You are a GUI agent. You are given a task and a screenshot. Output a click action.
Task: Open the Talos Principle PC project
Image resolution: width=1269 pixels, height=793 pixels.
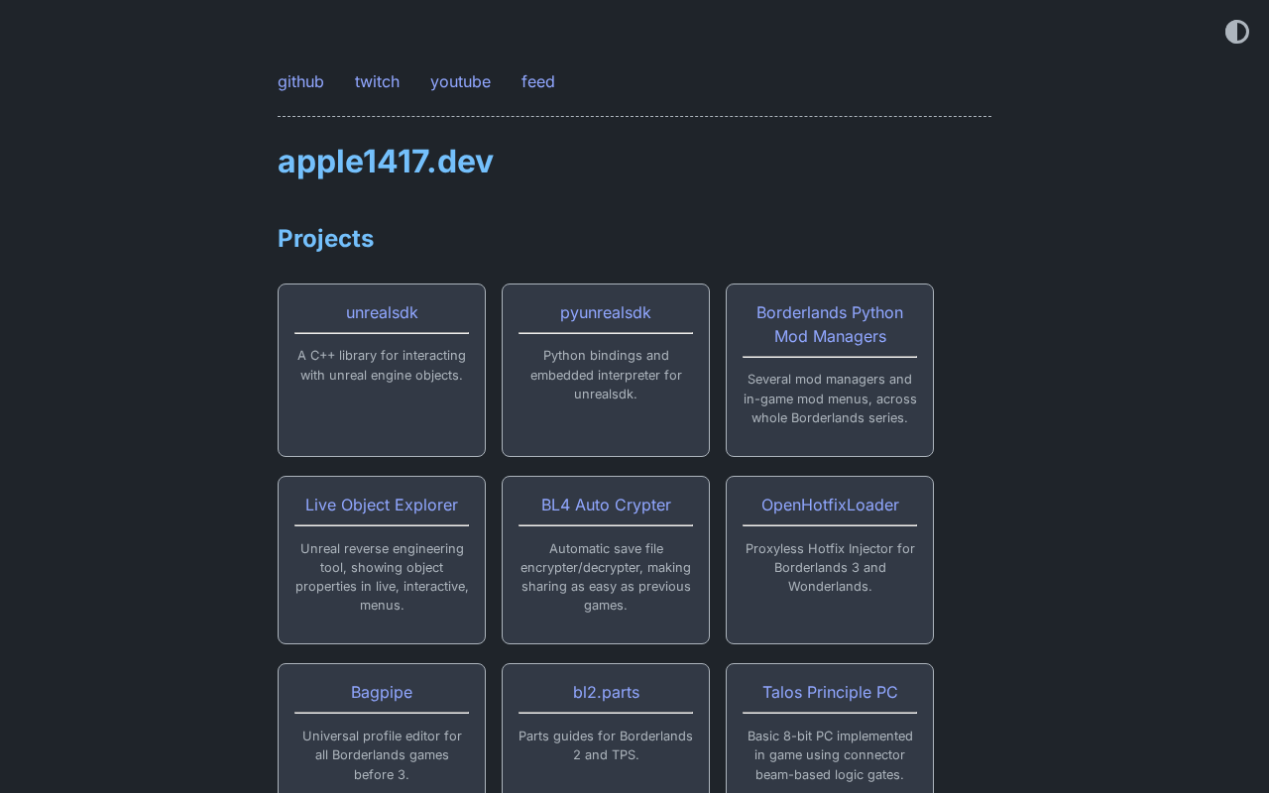[x=830, y=692]
